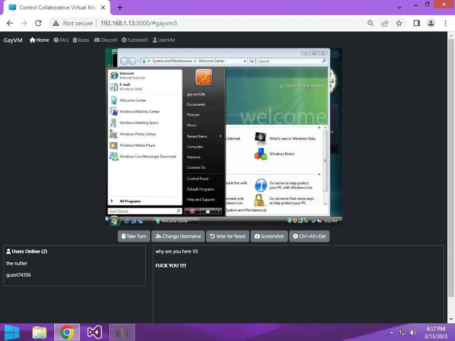Viewport: 455px width, 341px height.
Task: Open Visual Studio from host taskbar
Action: point(95,332)
